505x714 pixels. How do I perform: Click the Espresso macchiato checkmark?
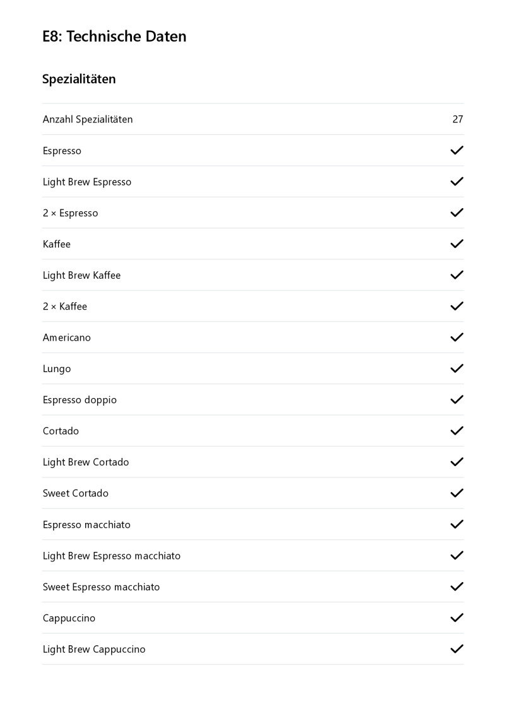[456, 524]
